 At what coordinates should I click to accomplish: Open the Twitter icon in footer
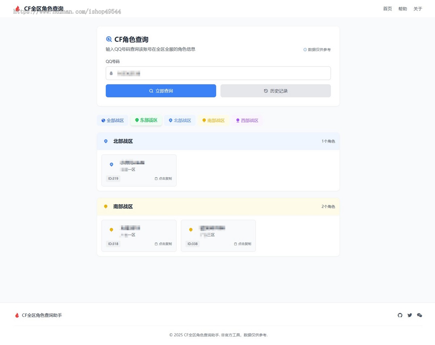[x=410, y=315]
